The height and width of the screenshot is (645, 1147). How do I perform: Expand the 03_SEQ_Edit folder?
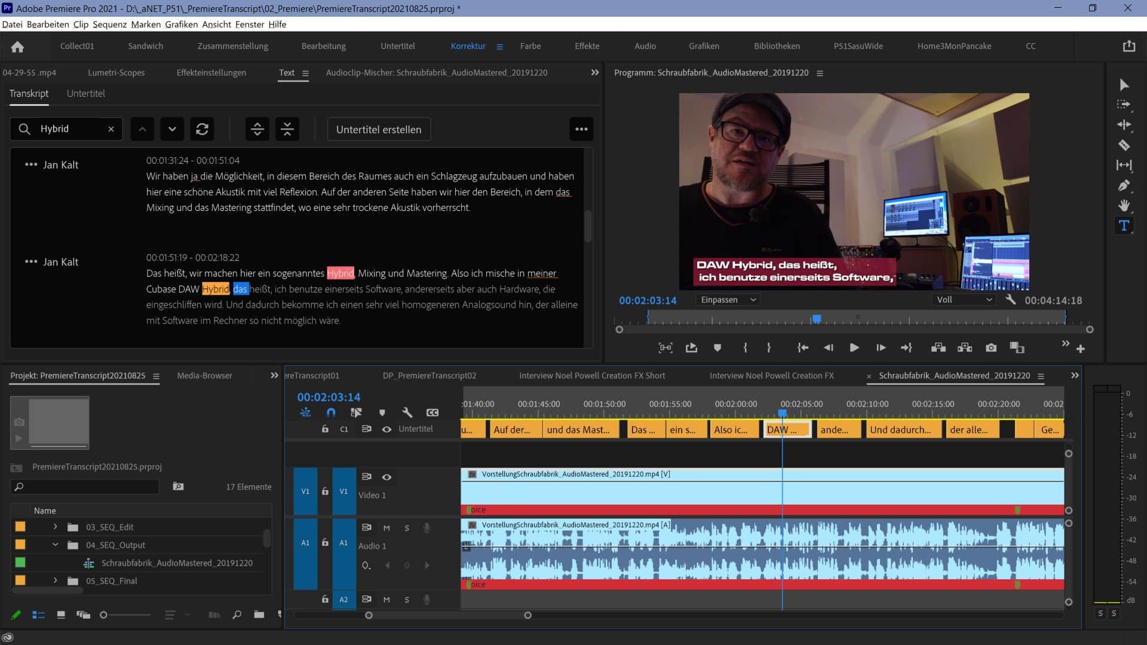pyautogui.click(x=55, y=527)
